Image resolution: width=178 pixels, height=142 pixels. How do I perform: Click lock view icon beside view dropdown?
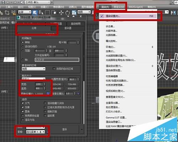pyautogui.click(x=48, y=132)
